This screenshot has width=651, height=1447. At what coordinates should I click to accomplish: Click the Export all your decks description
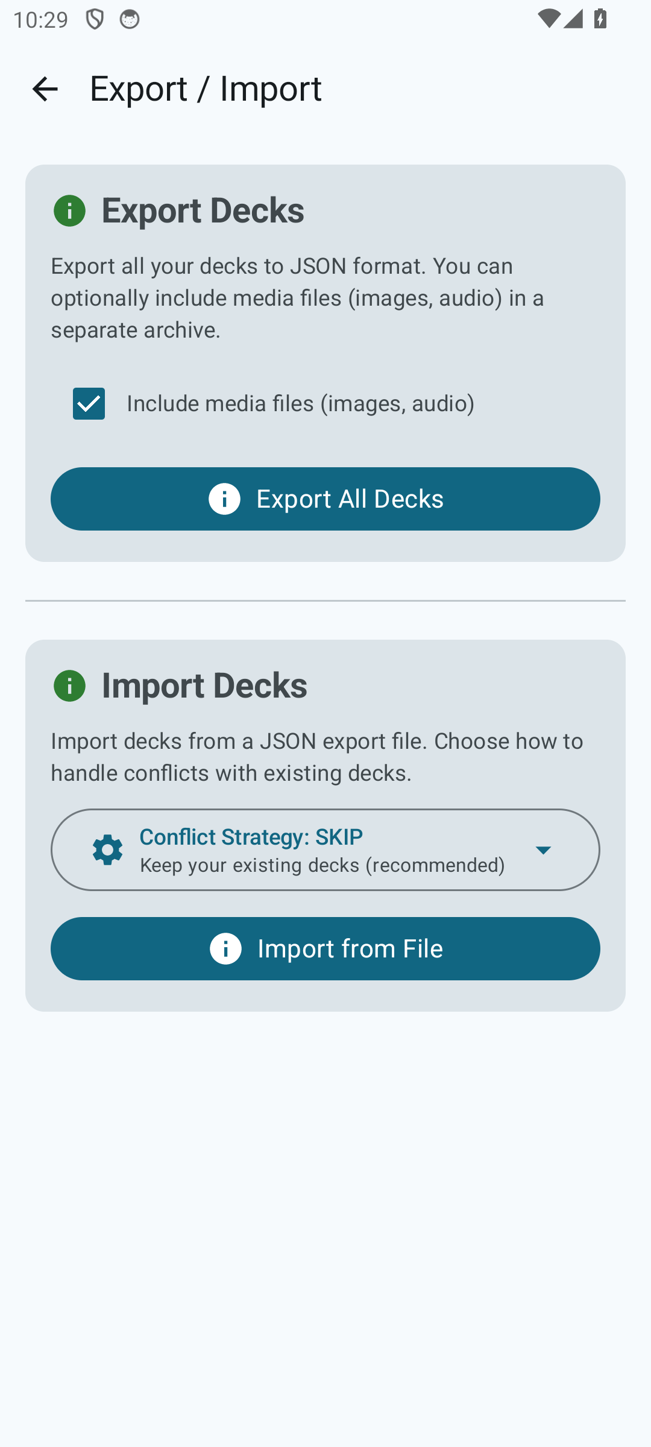click(x=298, y=298)
